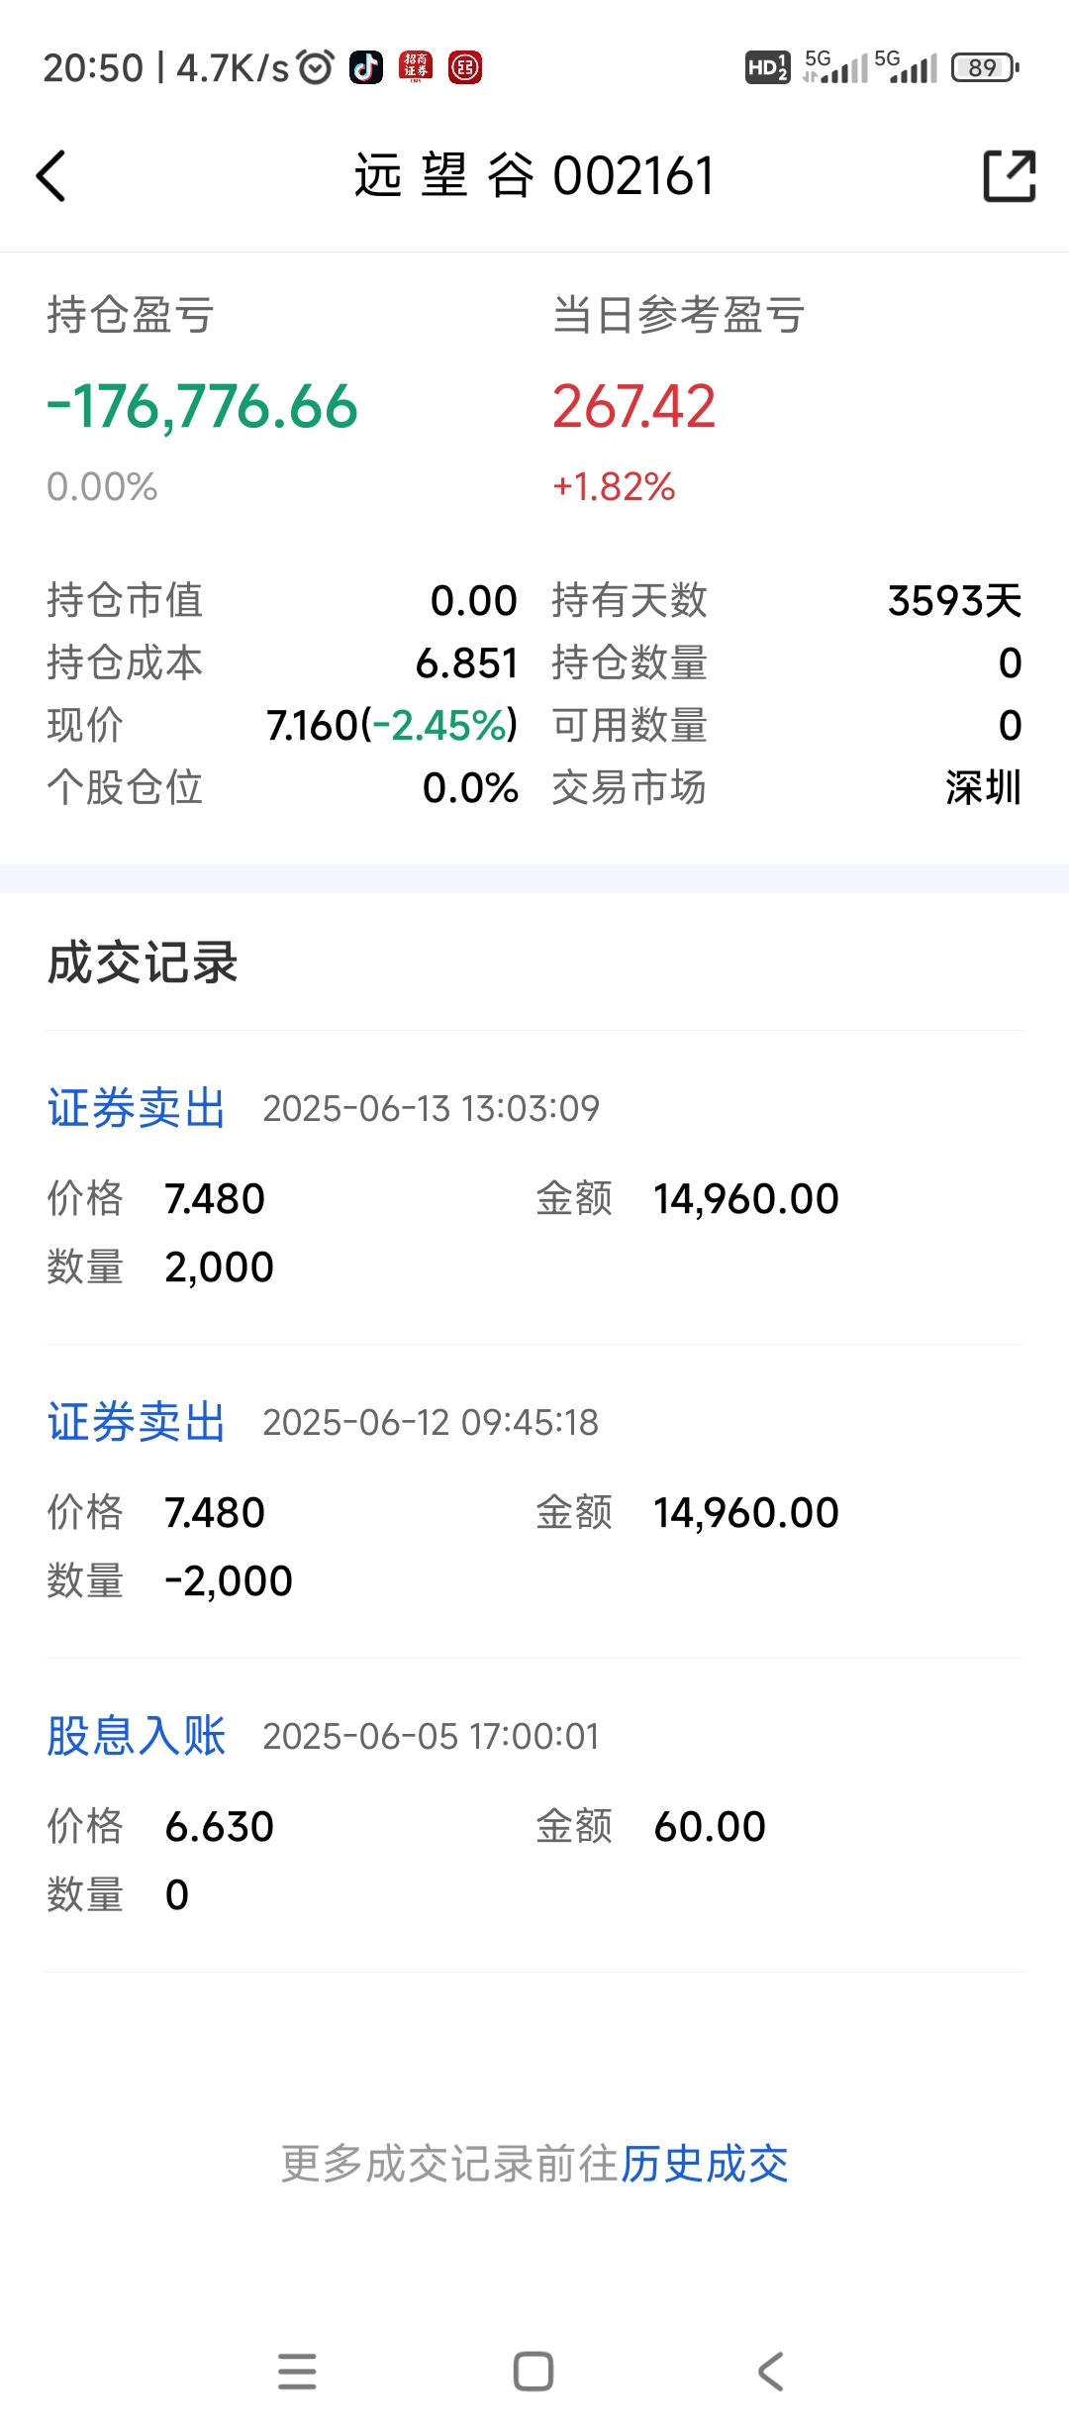Tap the 持仓盈亏 value -176,776.66

coord(202,407)
